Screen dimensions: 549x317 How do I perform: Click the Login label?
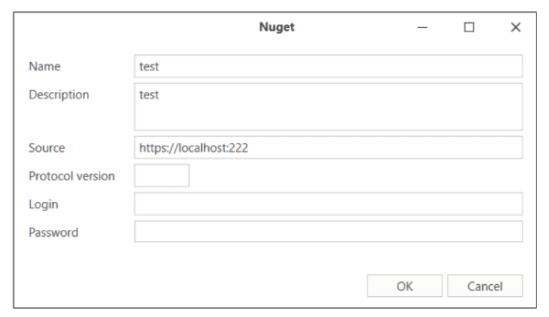click(42, 204)
